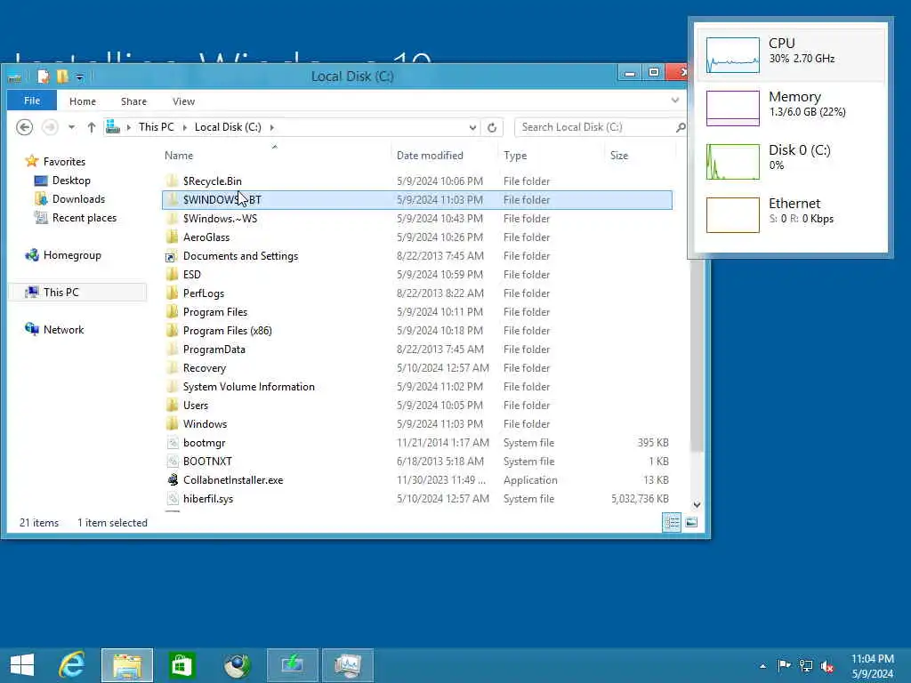The width and height of the screenshot is (911, 683).
Task: Show hidden tray icons arrow
Action: 762,666
